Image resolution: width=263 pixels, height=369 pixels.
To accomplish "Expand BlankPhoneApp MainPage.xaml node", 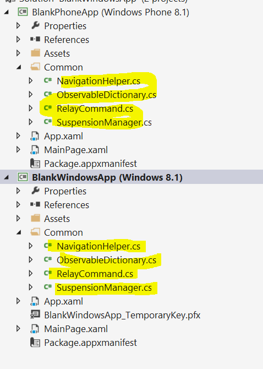I will point(18,149).
